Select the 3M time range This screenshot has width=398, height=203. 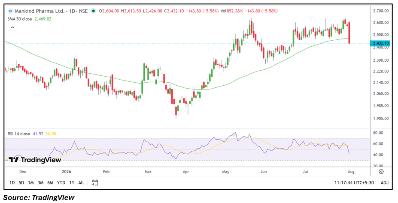pos(40,182)
